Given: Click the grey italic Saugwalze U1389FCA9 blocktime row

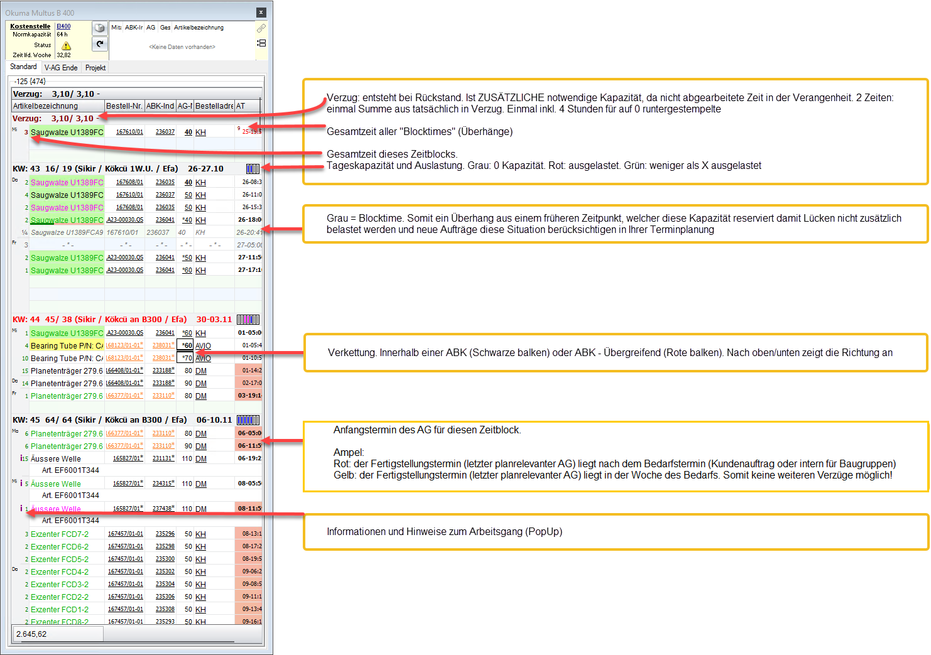Looking at the screenshot, I should tap(136, 232).
